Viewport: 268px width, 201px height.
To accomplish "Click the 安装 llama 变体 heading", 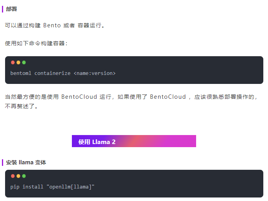I will pyautogui.click(x=26, y=162).
